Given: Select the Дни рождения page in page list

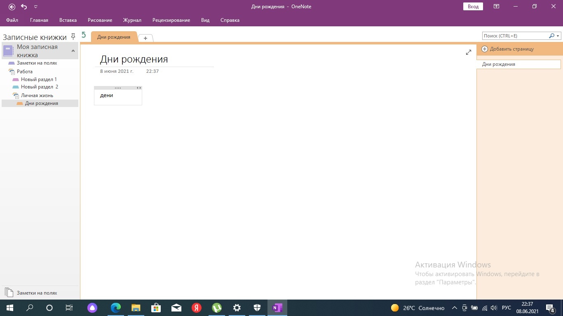Looking at the screenshot, I should [518, 64].
